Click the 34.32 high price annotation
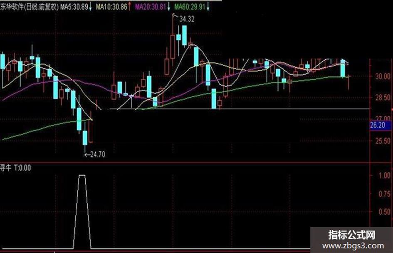This screenshot has height=253, width=393. (187, 19)
